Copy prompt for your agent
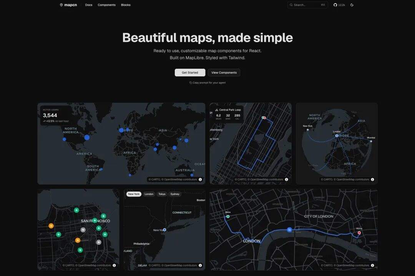The width and height of the screenshot is (415, 276). click(x=207, y=83)
